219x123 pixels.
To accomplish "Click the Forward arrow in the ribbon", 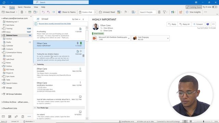I will (53, 12).
